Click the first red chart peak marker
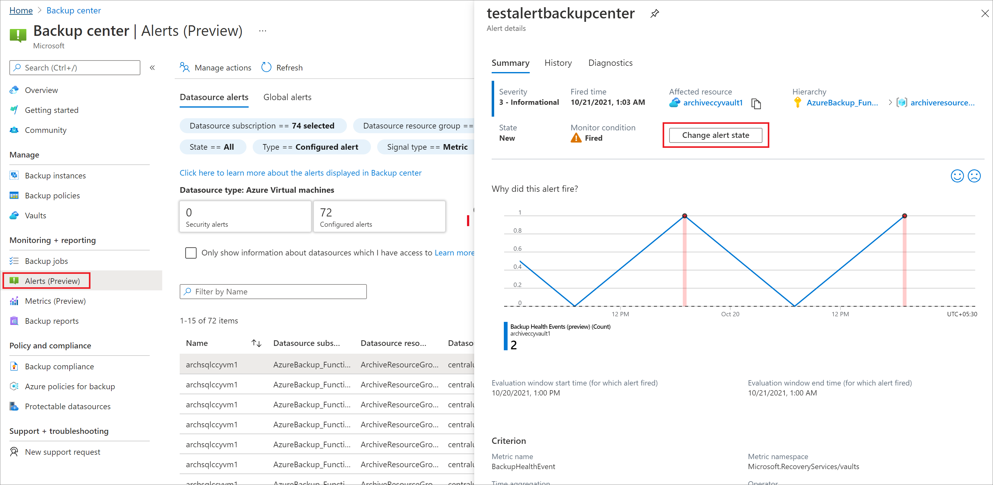The image size is (993, 485). click(684, 216)
